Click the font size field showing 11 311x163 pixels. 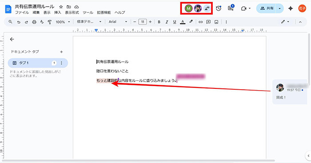[143, 22]
